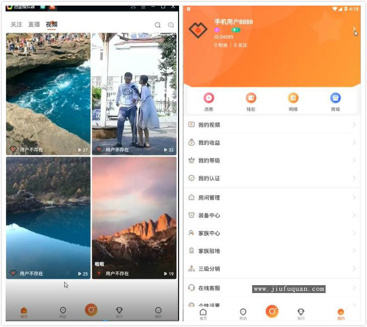Click the 0 关注 following count
This screenshot has width=367, height=327.
[x=240, y=45]
